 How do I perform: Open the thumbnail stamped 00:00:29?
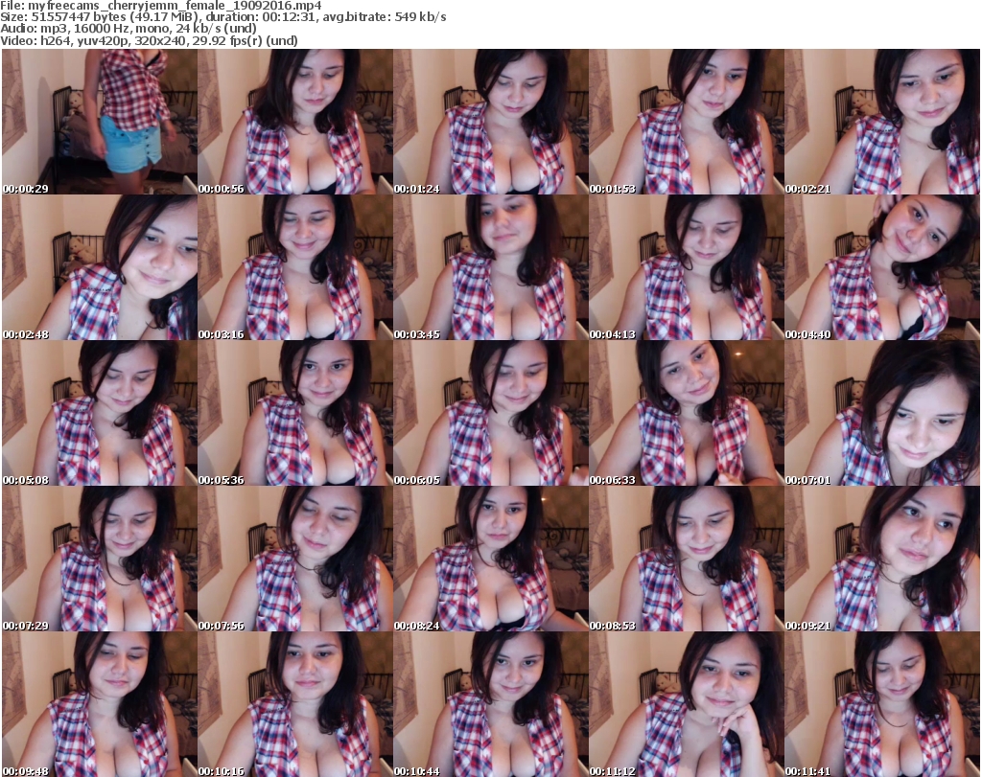[100, 122]
